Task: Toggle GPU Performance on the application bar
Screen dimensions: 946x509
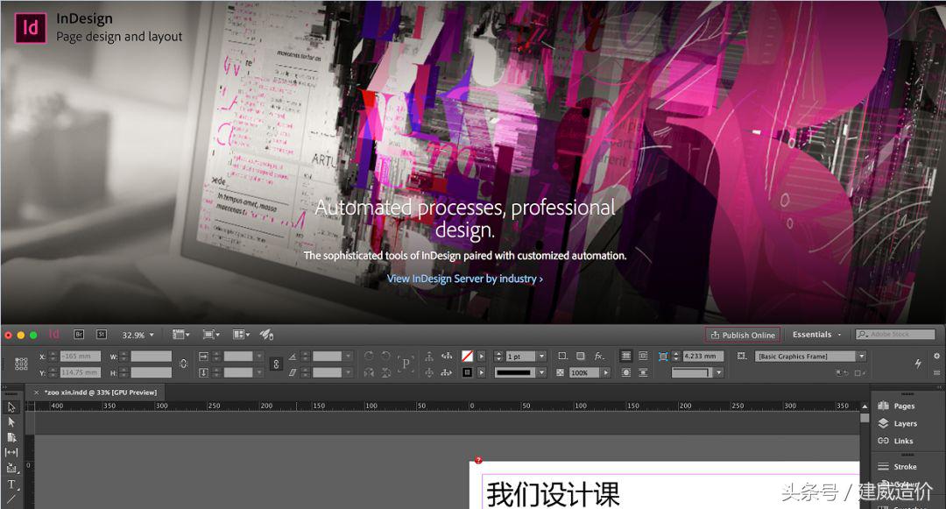Action: [267, 334]
